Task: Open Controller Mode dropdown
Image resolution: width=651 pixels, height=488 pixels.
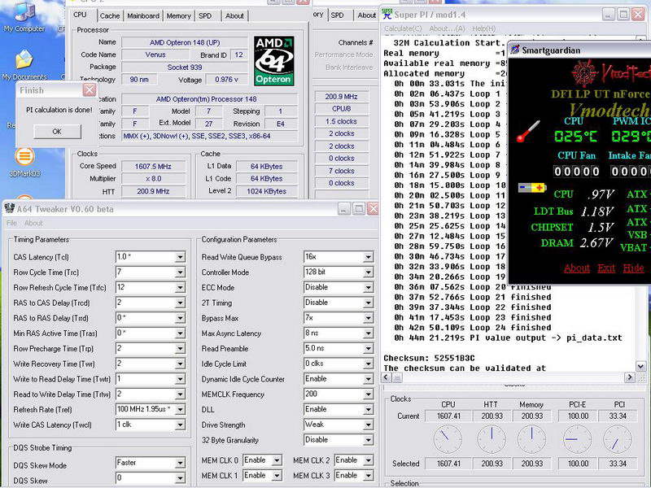Action: [x=368, y=272]
